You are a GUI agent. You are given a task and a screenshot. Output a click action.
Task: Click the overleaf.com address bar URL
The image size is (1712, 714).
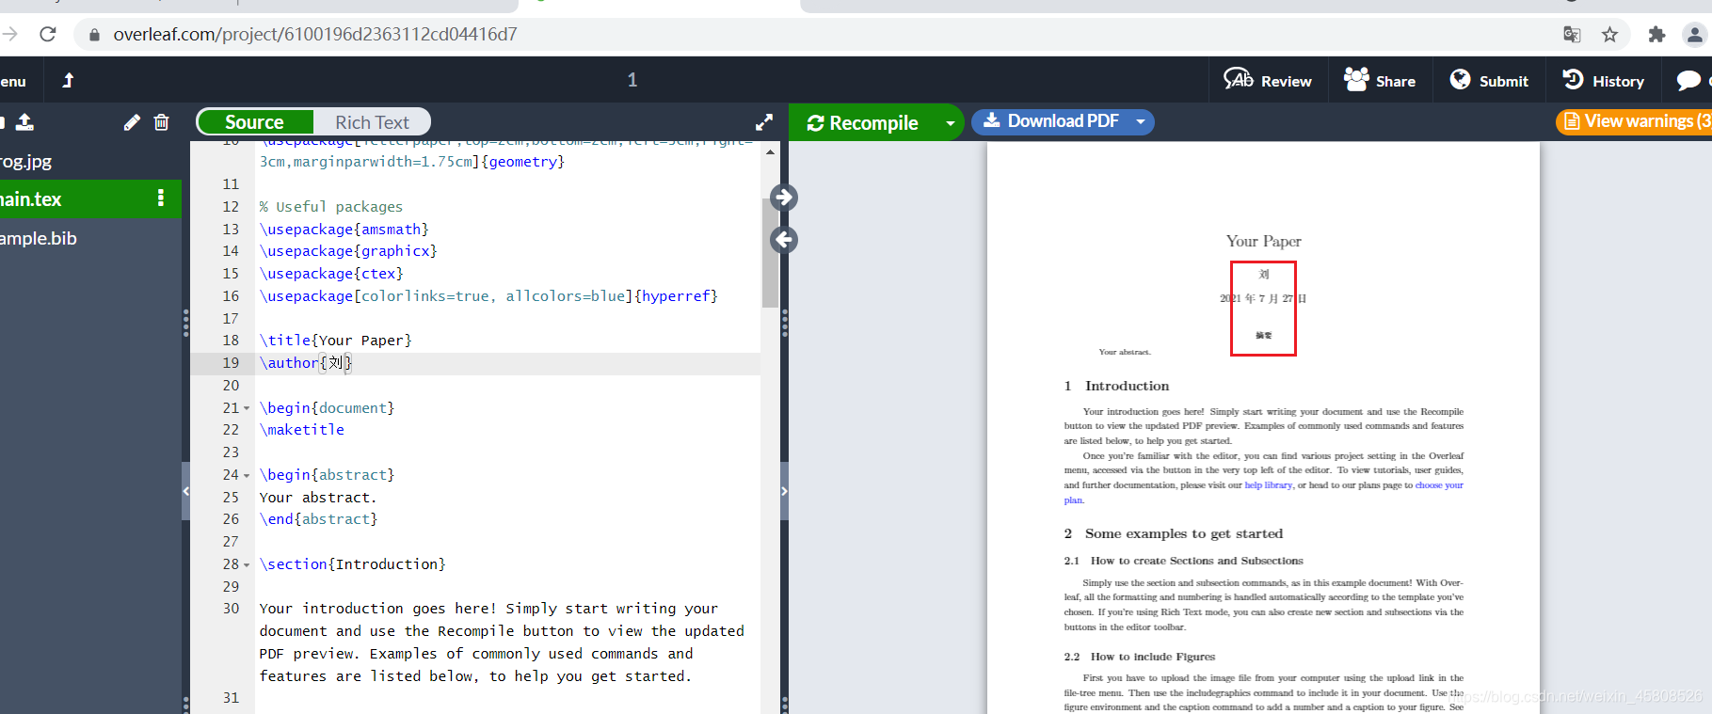[315, 35]
